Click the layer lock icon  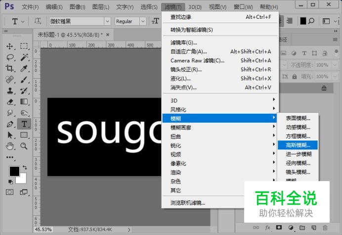point(324,88)
